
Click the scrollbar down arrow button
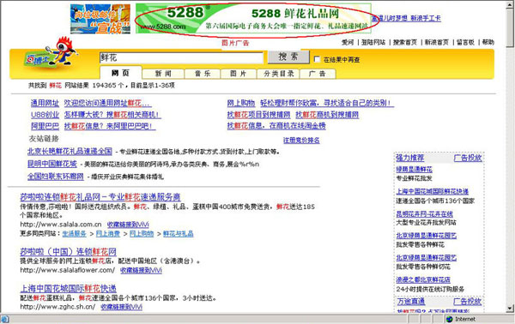[x=510, y=308]
